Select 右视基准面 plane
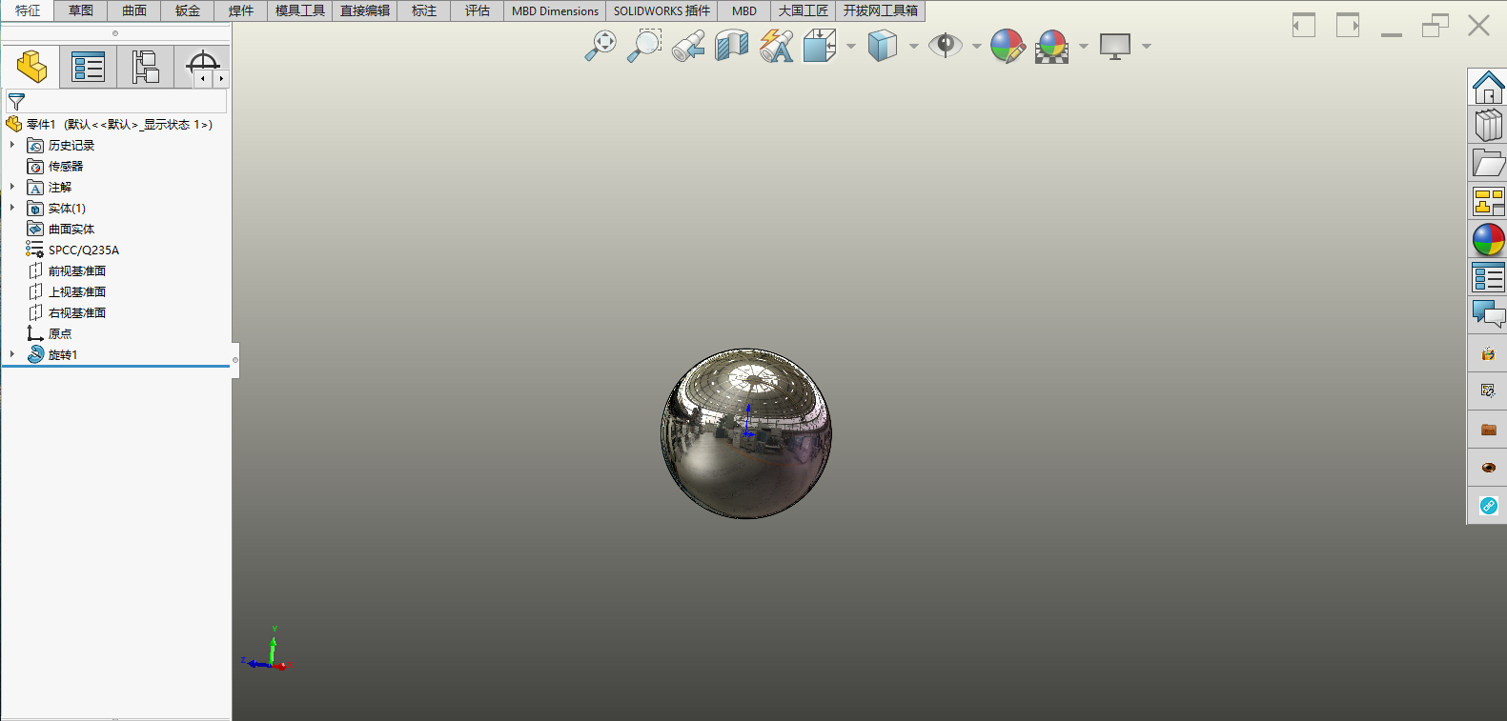 [77, 312]
